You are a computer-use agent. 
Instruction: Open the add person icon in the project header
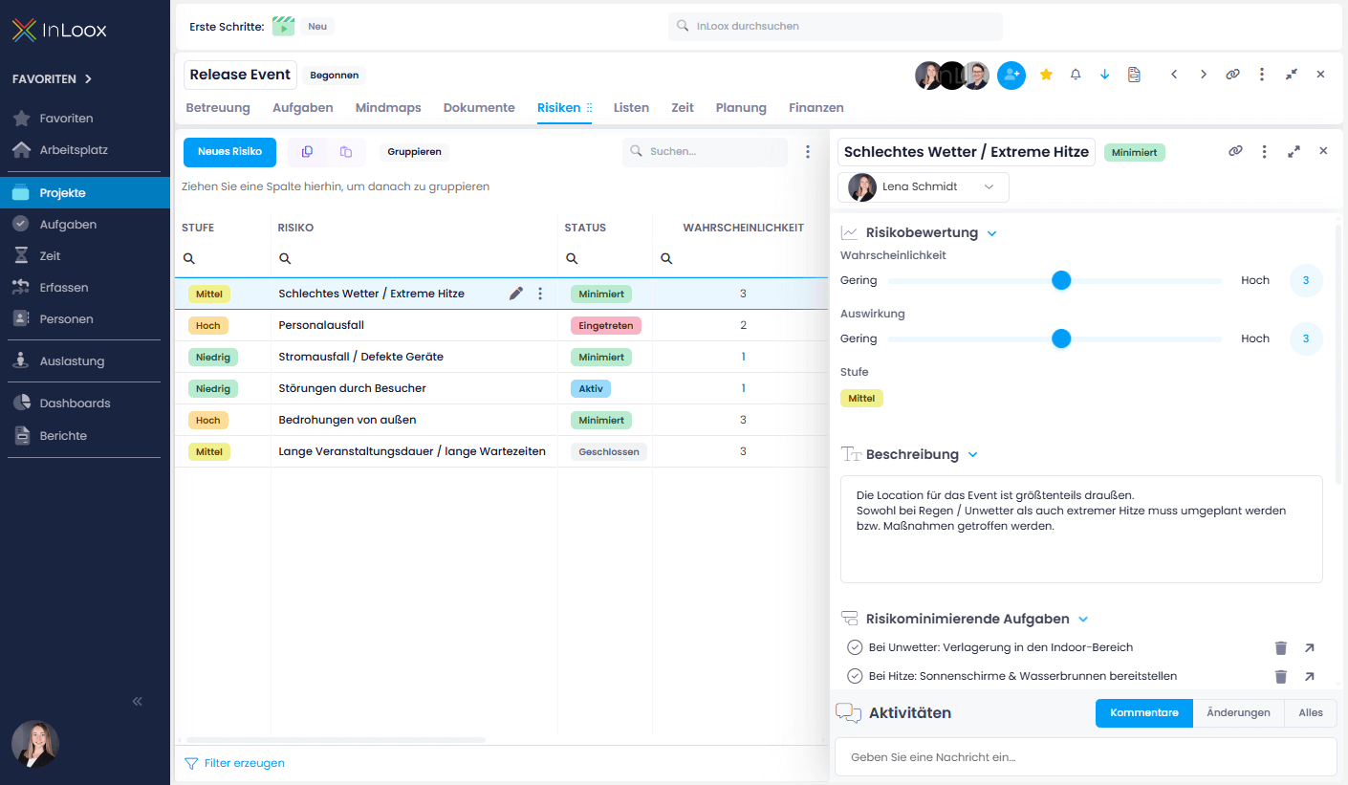point(1011,74)
